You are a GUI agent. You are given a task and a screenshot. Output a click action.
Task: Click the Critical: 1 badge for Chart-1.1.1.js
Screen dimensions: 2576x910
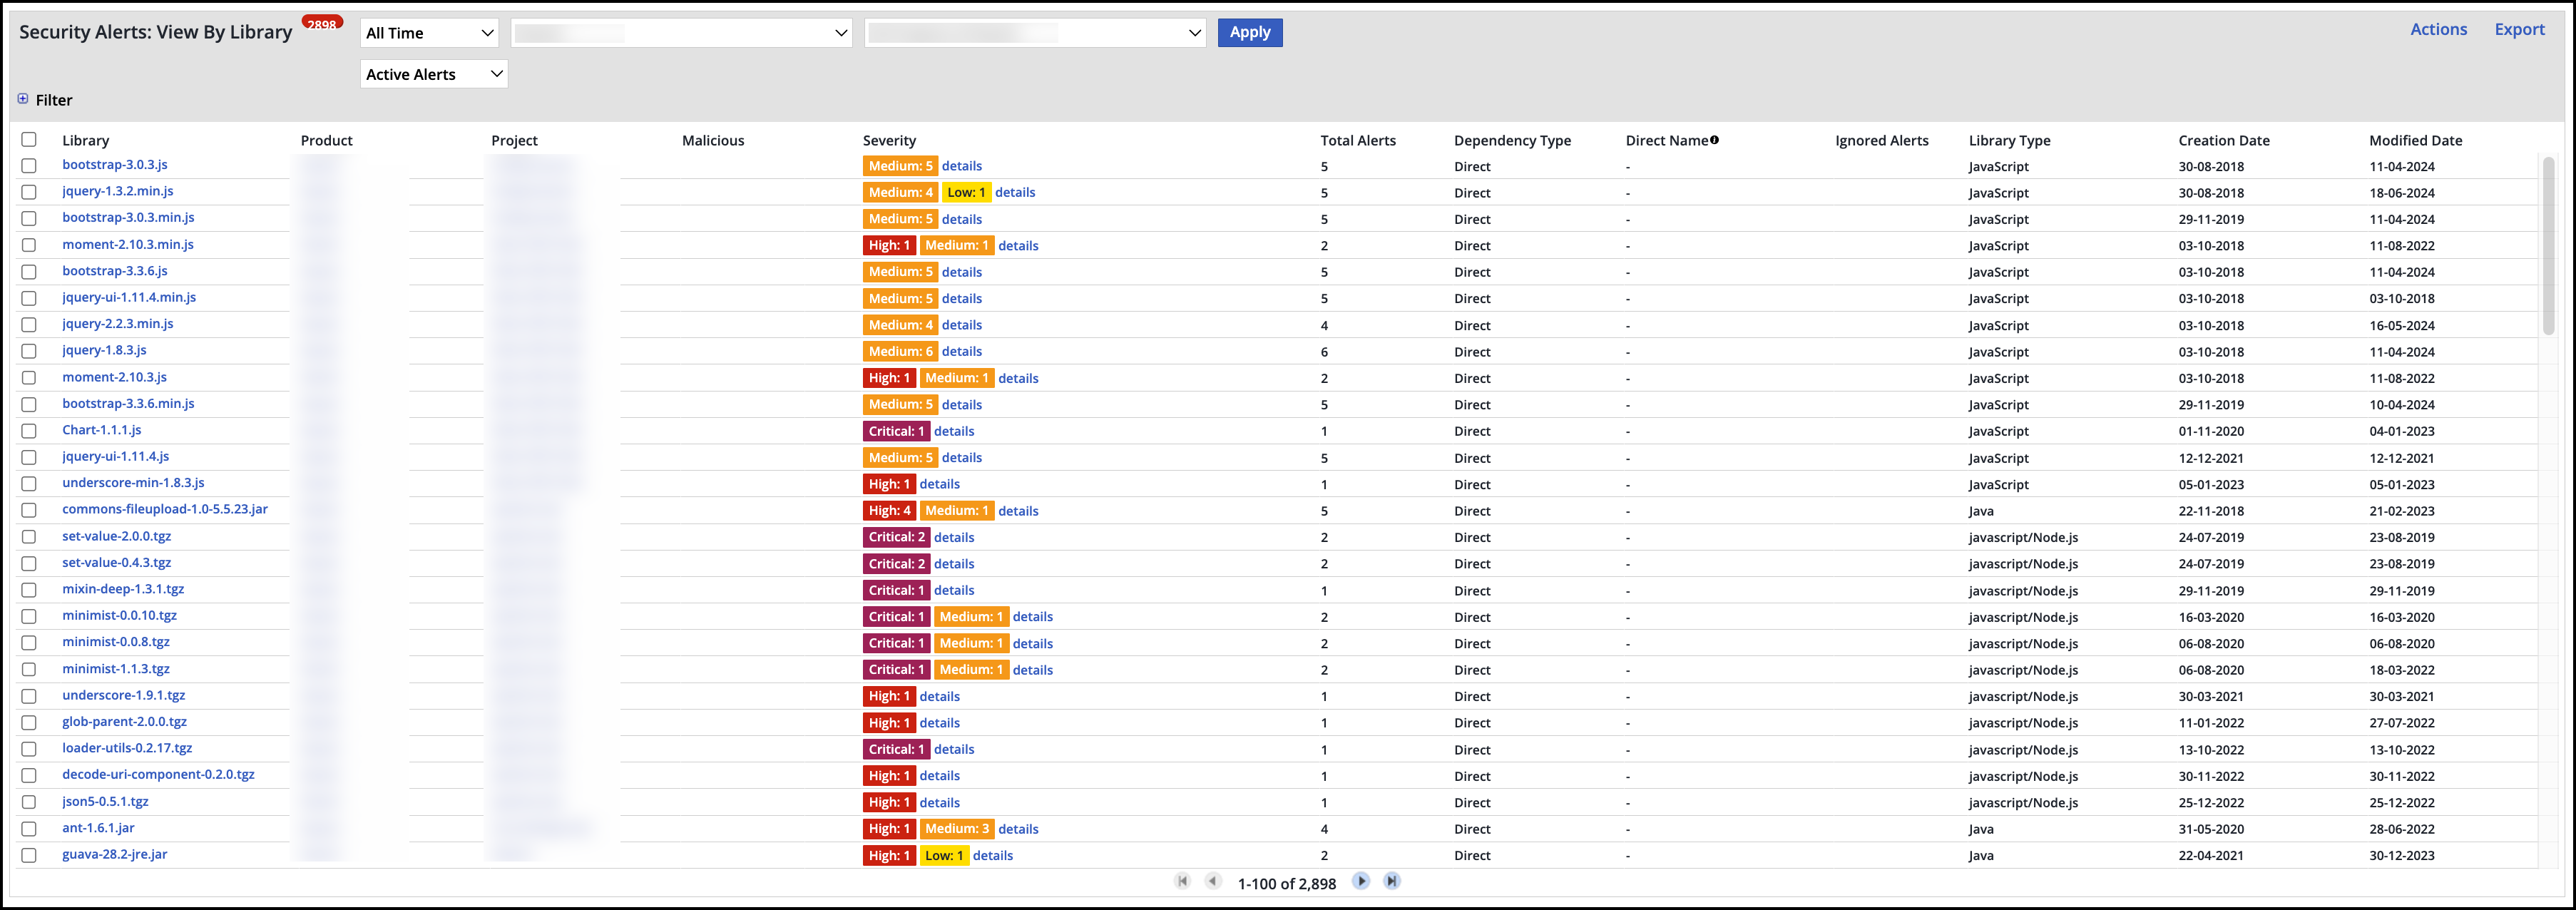(895, 431)
